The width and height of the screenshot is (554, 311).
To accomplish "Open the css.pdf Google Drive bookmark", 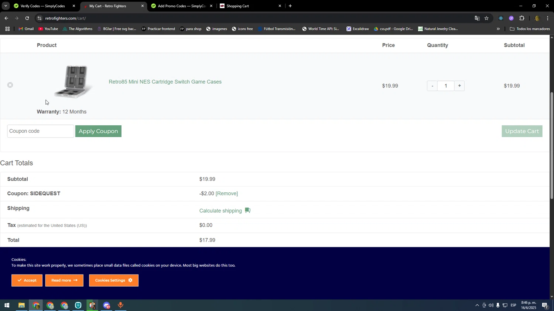I will coord(393,29).
